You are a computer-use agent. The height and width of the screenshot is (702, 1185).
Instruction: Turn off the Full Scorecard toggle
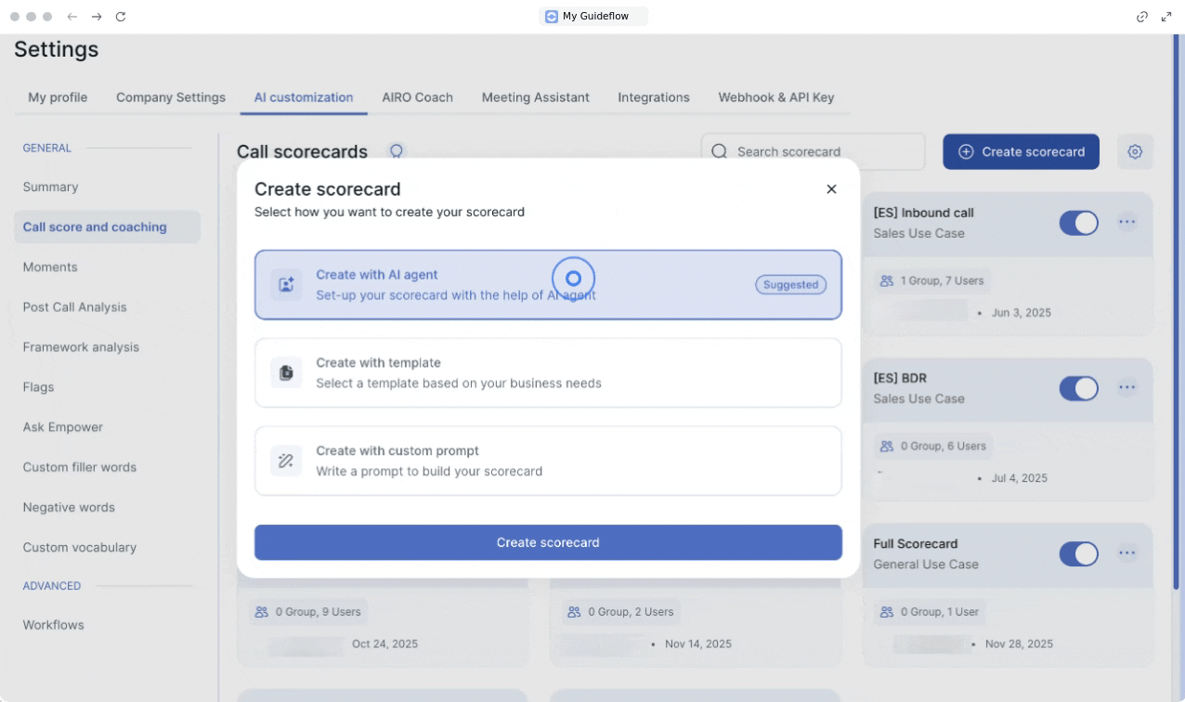[x=1078, y=553]
